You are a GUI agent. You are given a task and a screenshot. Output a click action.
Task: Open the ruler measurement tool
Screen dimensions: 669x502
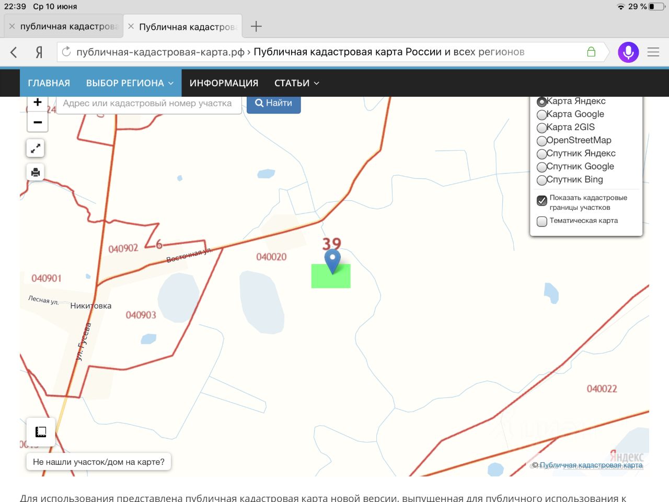pyautogui.click(x=41, y=432)
